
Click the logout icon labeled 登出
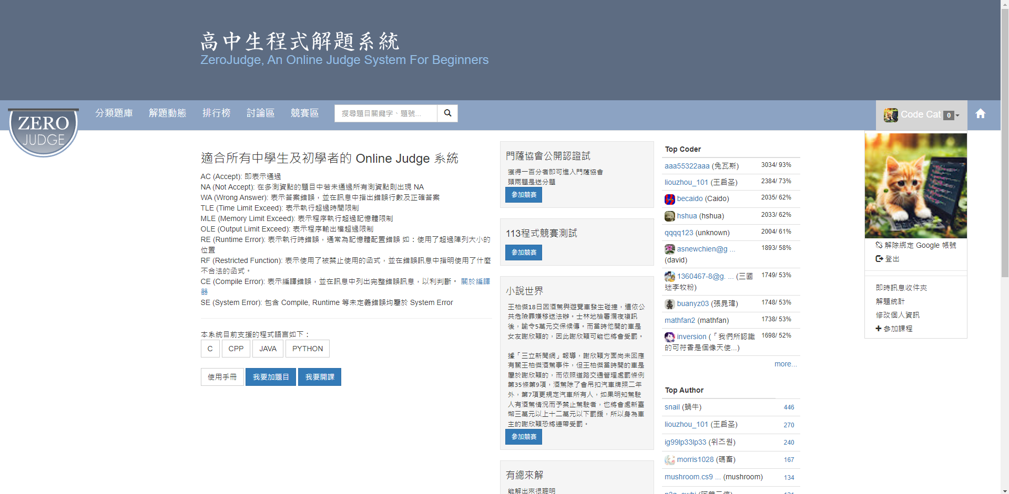(x=879, y=259)
